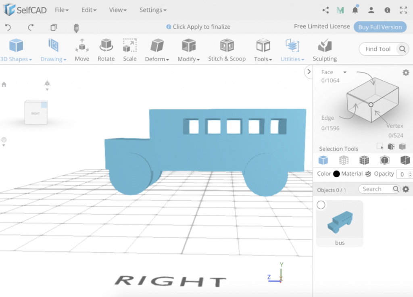Open the Sculpting tool
The height and width of the screenshot is (297, 413).
tap(325, 48)
